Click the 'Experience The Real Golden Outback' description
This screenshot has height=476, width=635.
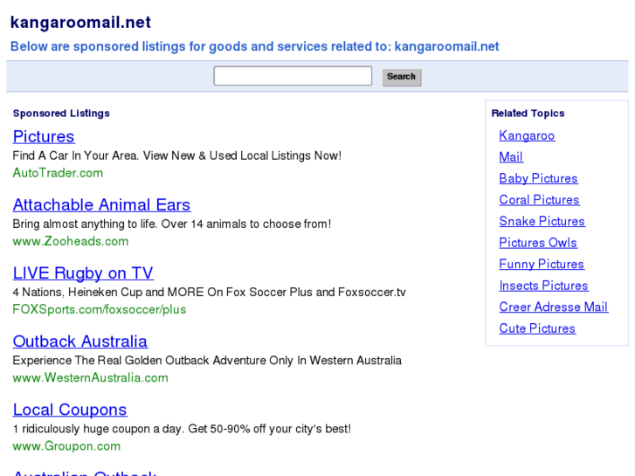[207, 361]
